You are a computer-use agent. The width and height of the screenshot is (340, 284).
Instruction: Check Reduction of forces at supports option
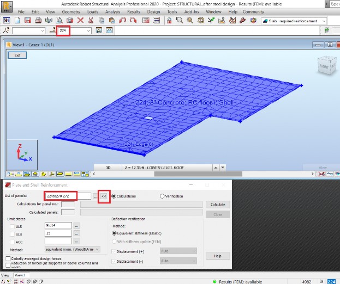click(8, 265)
